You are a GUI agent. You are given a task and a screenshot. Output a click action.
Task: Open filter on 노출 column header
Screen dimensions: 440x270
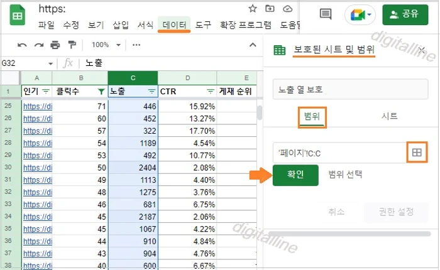[x=151, y=91]
